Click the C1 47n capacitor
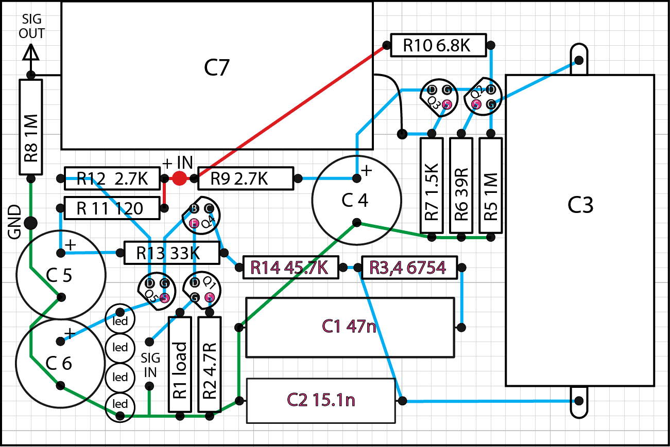The width and height of the screenshot is (670, 447). 350,327
